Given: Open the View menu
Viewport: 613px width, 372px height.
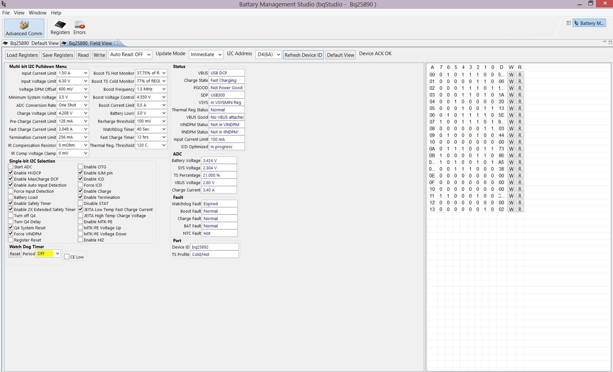Looking at the screenshot, I should pos(19,13).
